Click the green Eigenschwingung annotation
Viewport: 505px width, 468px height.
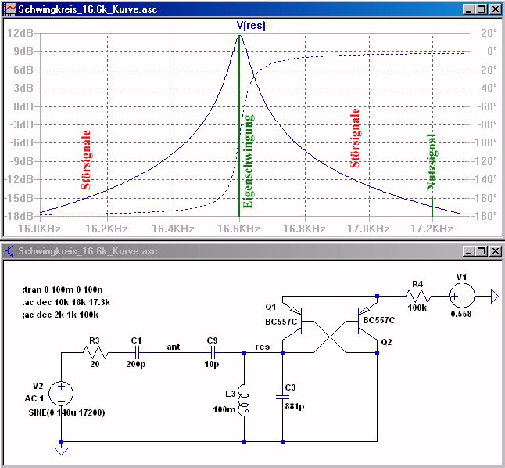pos(249,161)
